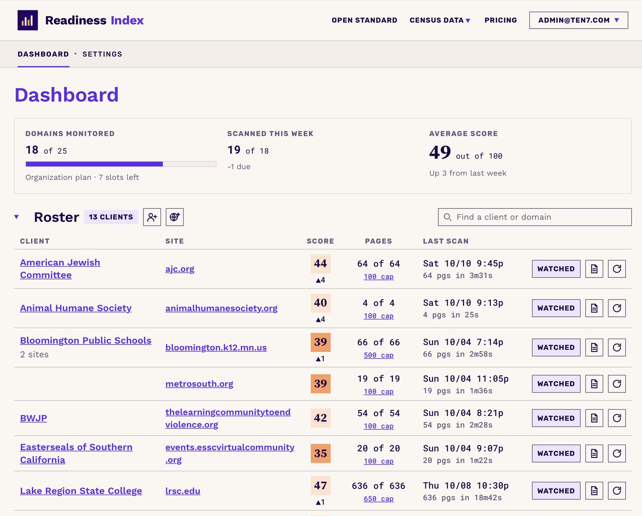This screenshot has height=516, width=642.
Task: Collapse the Roster section
Action: [17, 217]
